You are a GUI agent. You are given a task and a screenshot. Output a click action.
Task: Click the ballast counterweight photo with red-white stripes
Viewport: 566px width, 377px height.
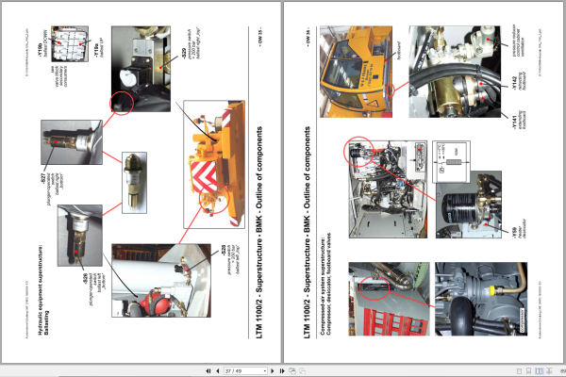[x=214, y=165]
